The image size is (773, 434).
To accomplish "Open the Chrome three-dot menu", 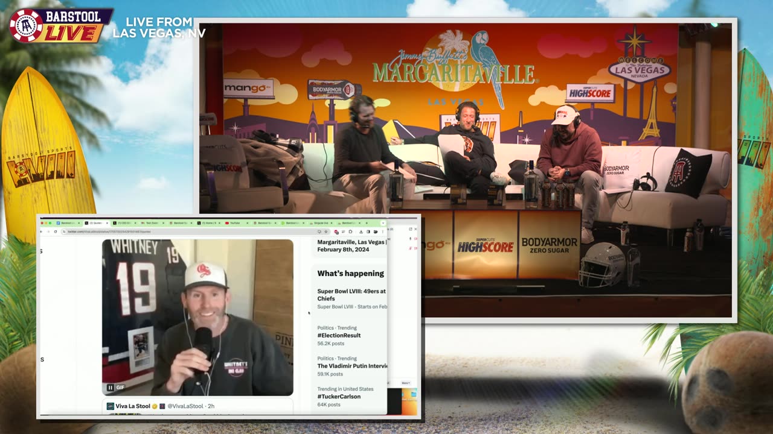I will [x=383, y=231].
